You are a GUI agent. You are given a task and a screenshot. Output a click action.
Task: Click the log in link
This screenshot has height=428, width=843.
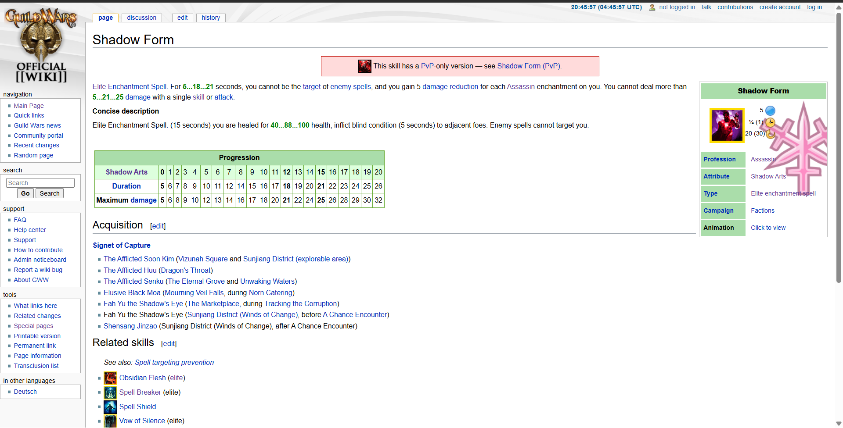tap(814, 7)
